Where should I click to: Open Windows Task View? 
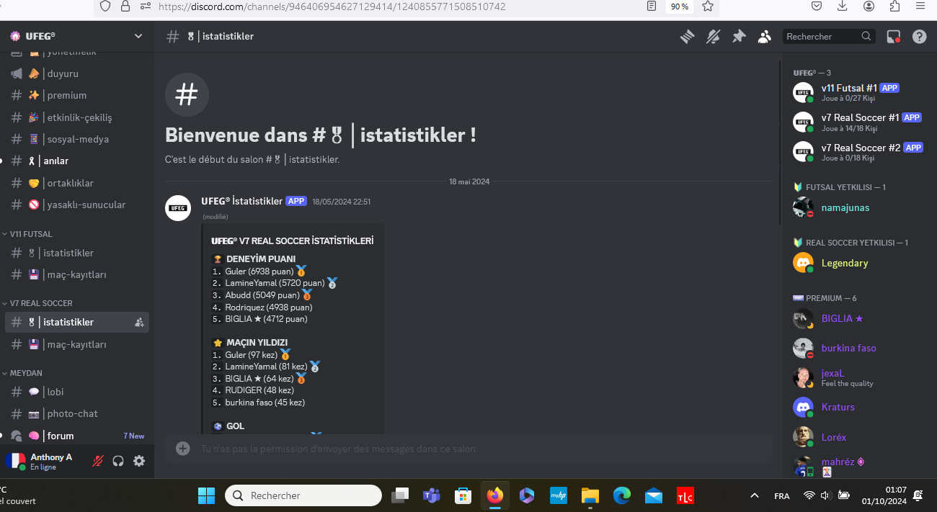click(x=400, y=495)
